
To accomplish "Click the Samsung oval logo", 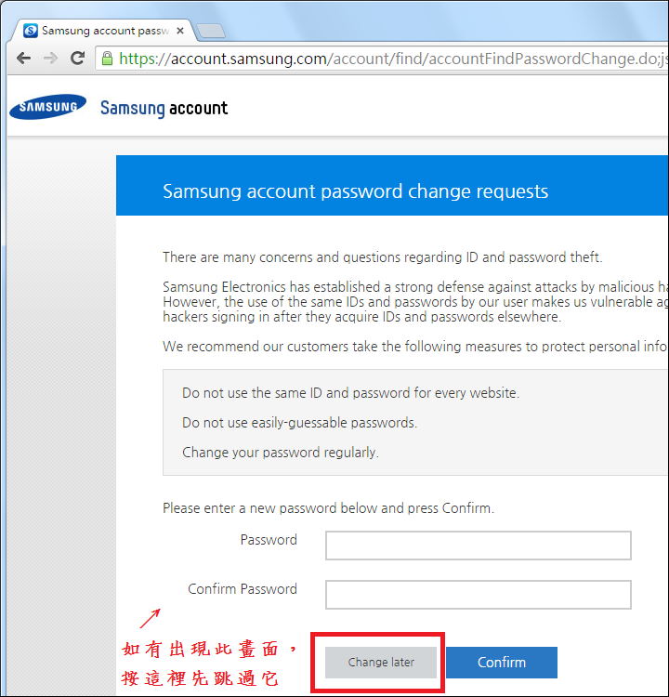I will [x=48, y=107].
